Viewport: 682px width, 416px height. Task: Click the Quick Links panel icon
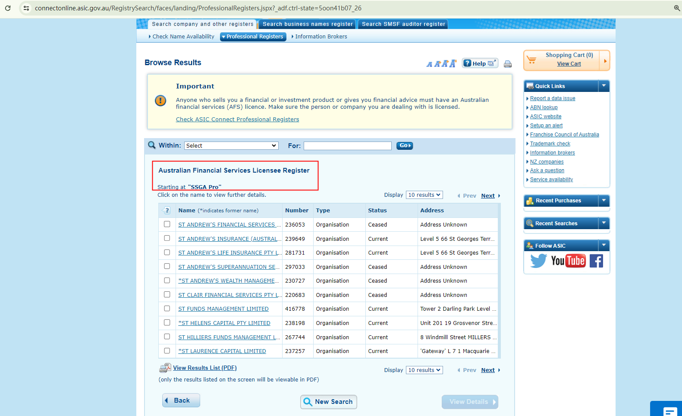point(530,86)
